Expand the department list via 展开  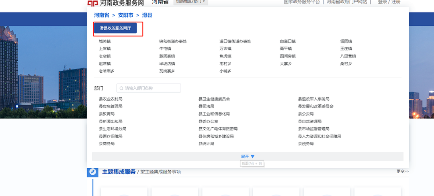(x=248, y=156)
